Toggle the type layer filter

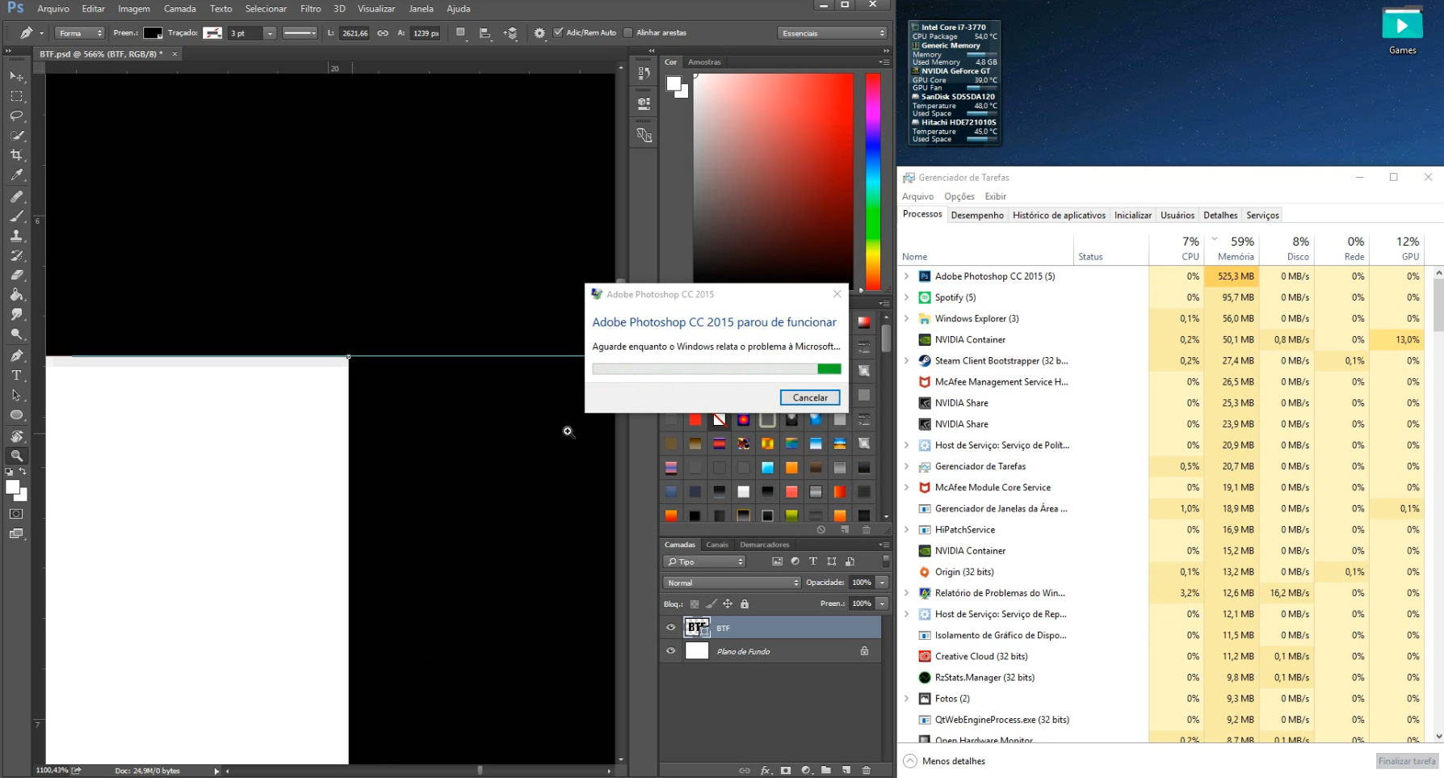813,561
